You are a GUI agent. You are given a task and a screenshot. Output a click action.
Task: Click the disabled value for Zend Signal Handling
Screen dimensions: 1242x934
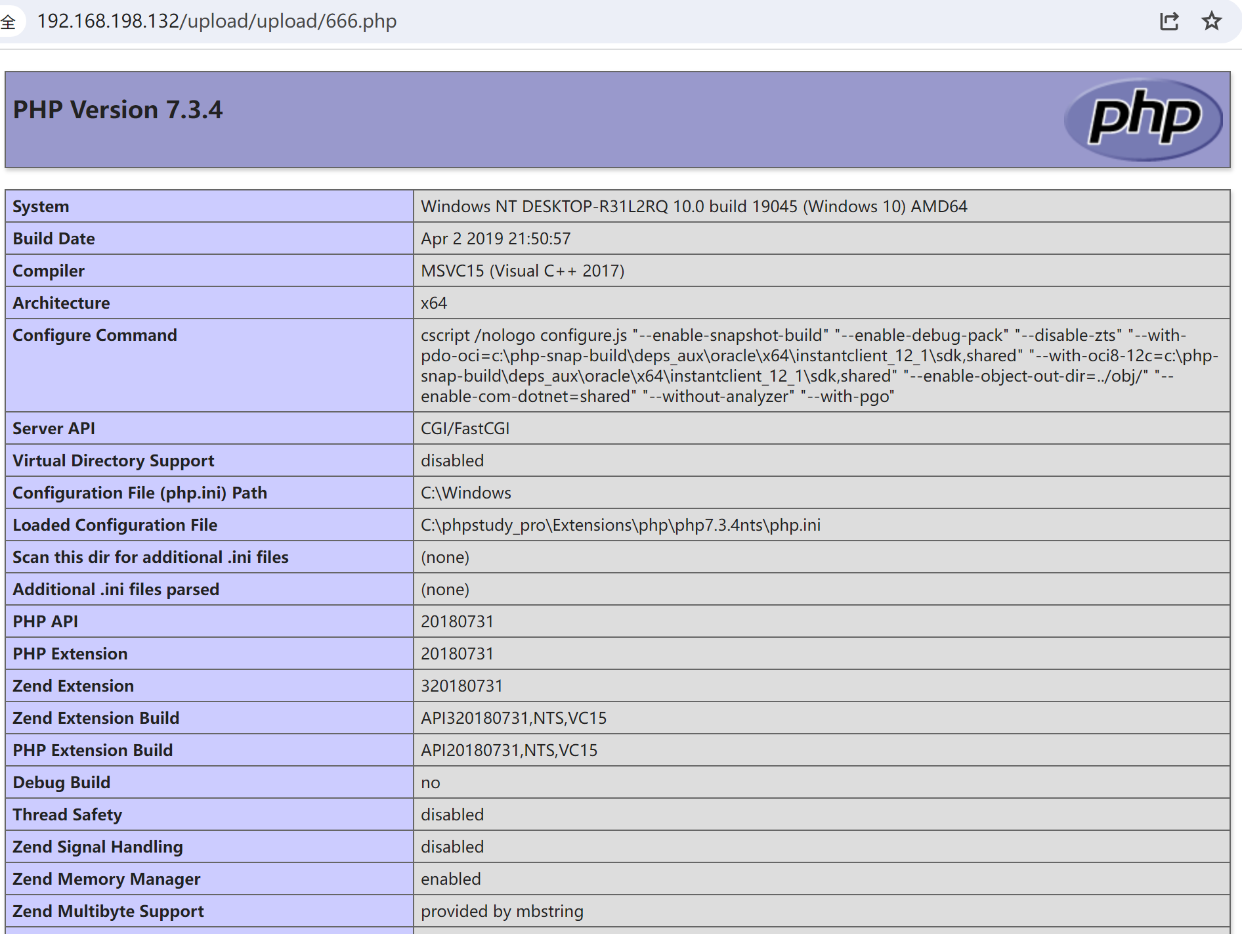[x=452, y=847]
